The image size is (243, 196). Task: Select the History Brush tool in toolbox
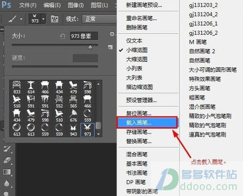[x=7, y=149]
